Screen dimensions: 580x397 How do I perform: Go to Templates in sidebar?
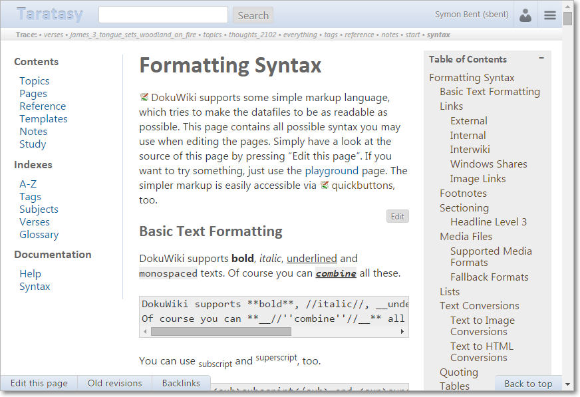pyautogui.click(x=43, y=118)
